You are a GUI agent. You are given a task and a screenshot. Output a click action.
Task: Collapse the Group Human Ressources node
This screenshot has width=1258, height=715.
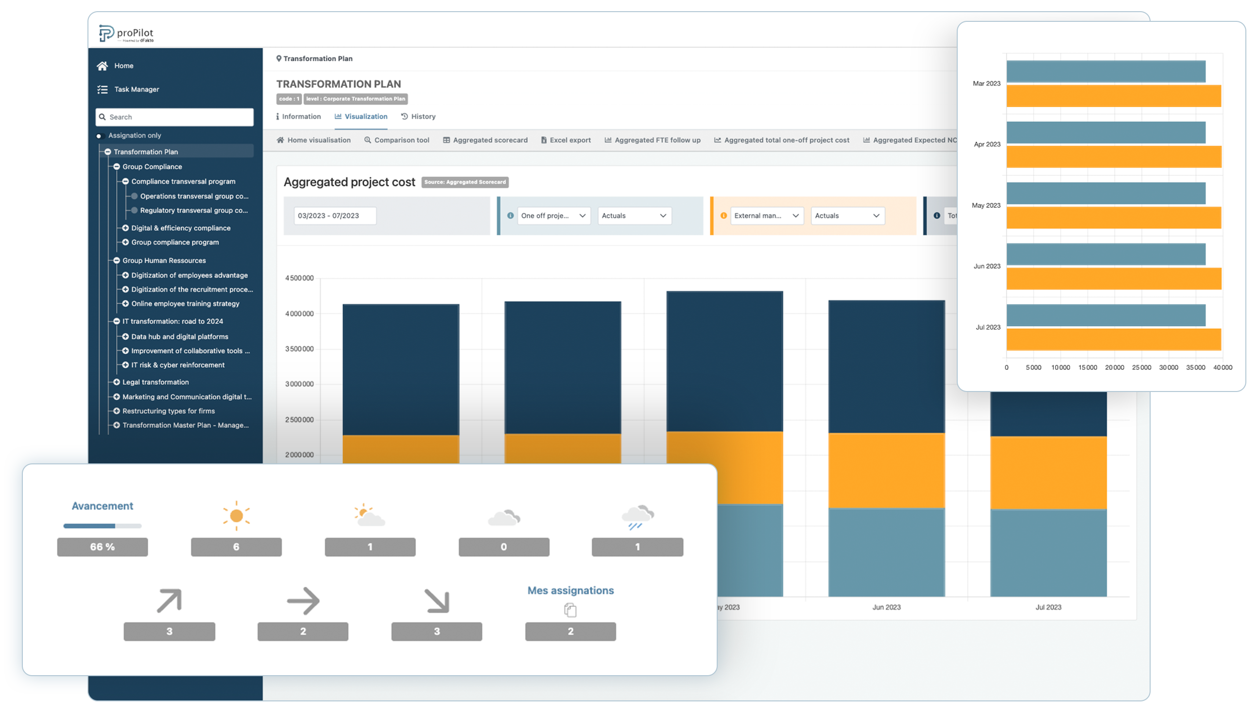click(117, 260)
